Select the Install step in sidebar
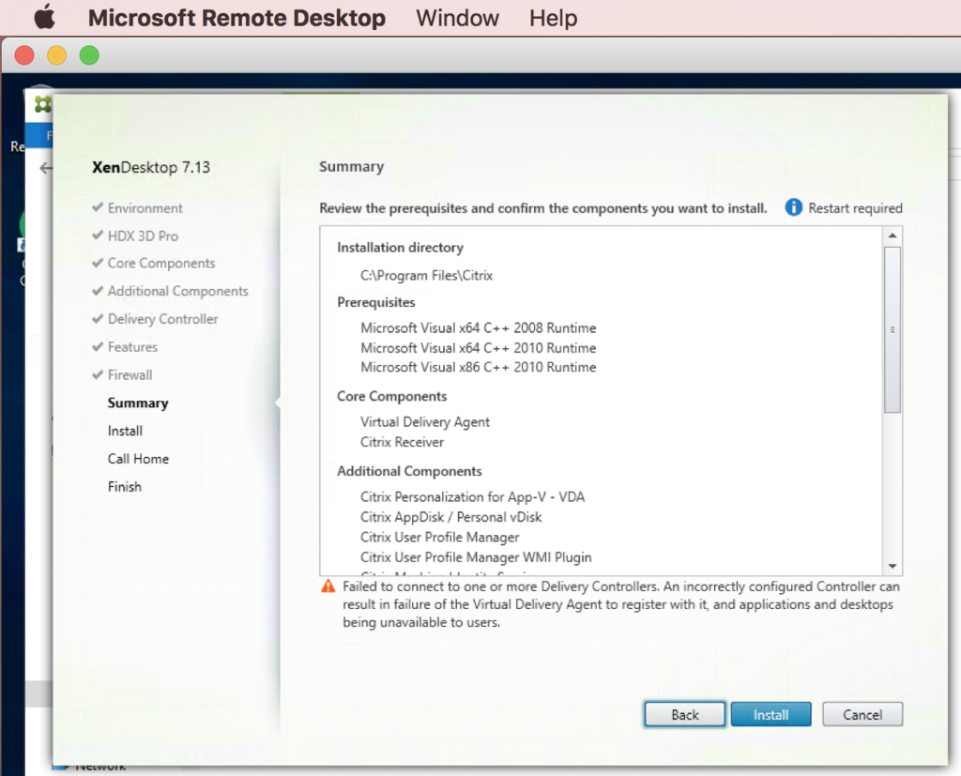 [x=125, y=431]
